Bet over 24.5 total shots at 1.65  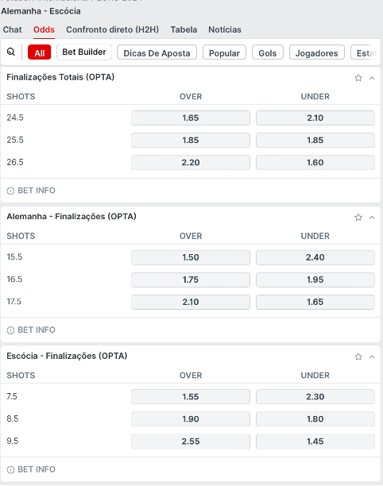(x=191, y=118)
